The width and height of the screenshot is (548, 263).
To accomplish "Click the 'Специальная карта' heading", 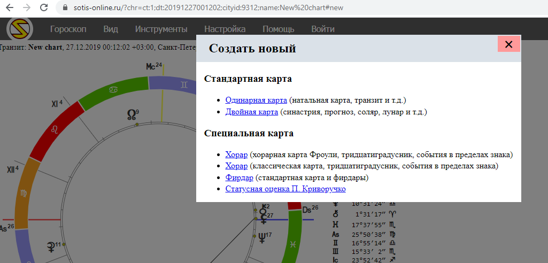I will coord(249,133).
